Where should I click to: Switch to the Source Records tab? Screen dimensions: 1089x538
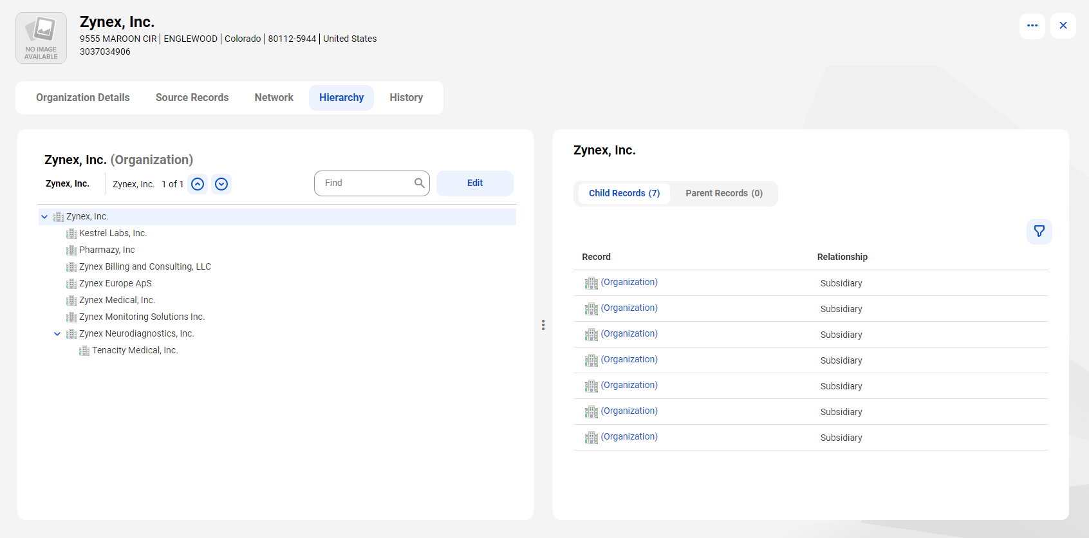coord(192,98)
